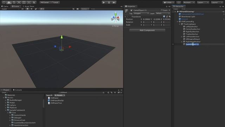The image size is (225, 127).
Task: Open the Hierarchy Create menu
Action: [x=176, y=9]
